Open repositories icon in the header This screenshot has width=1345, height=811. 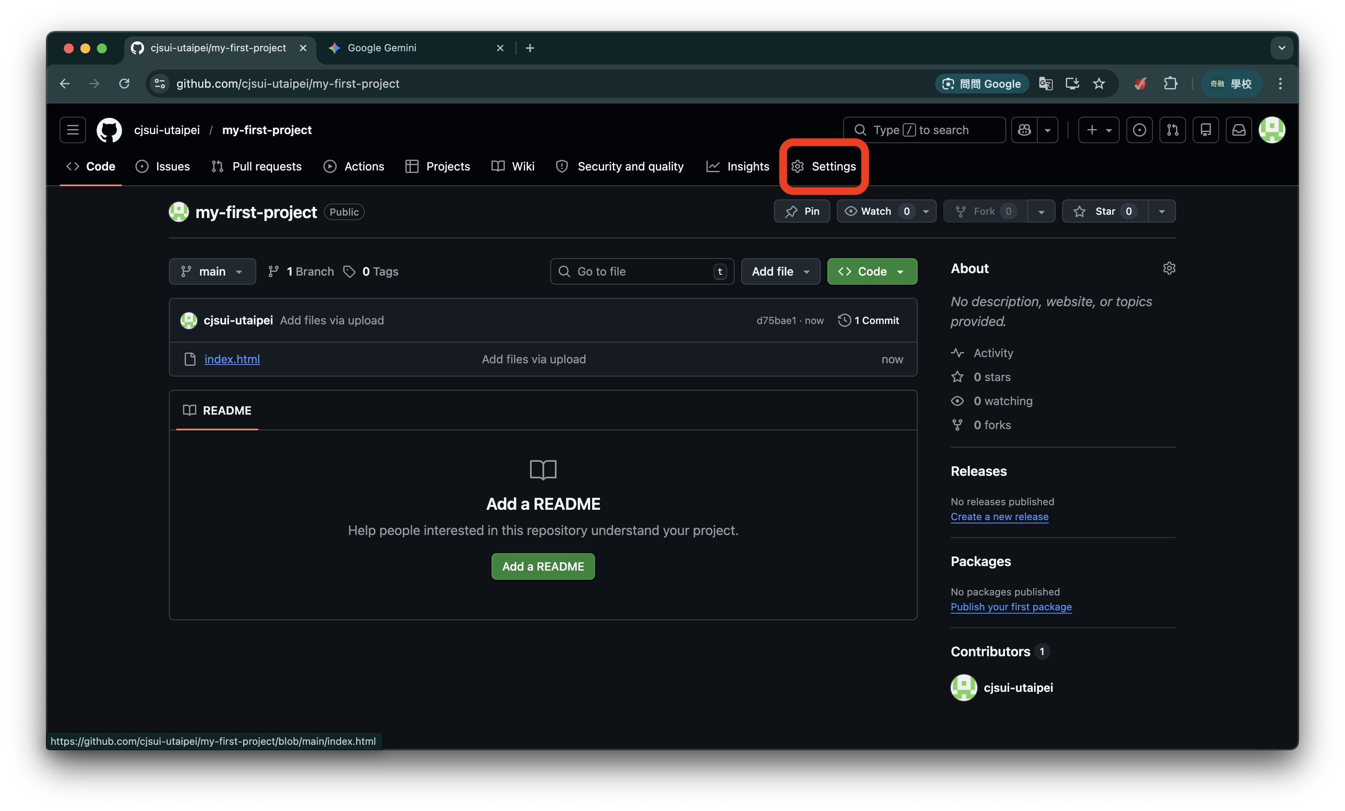[1206, 130]
